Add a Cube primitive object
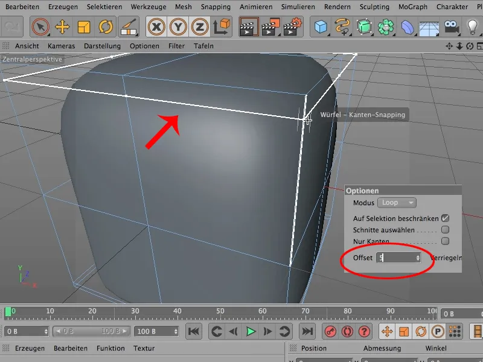483x362 pixels. point(321,27)
